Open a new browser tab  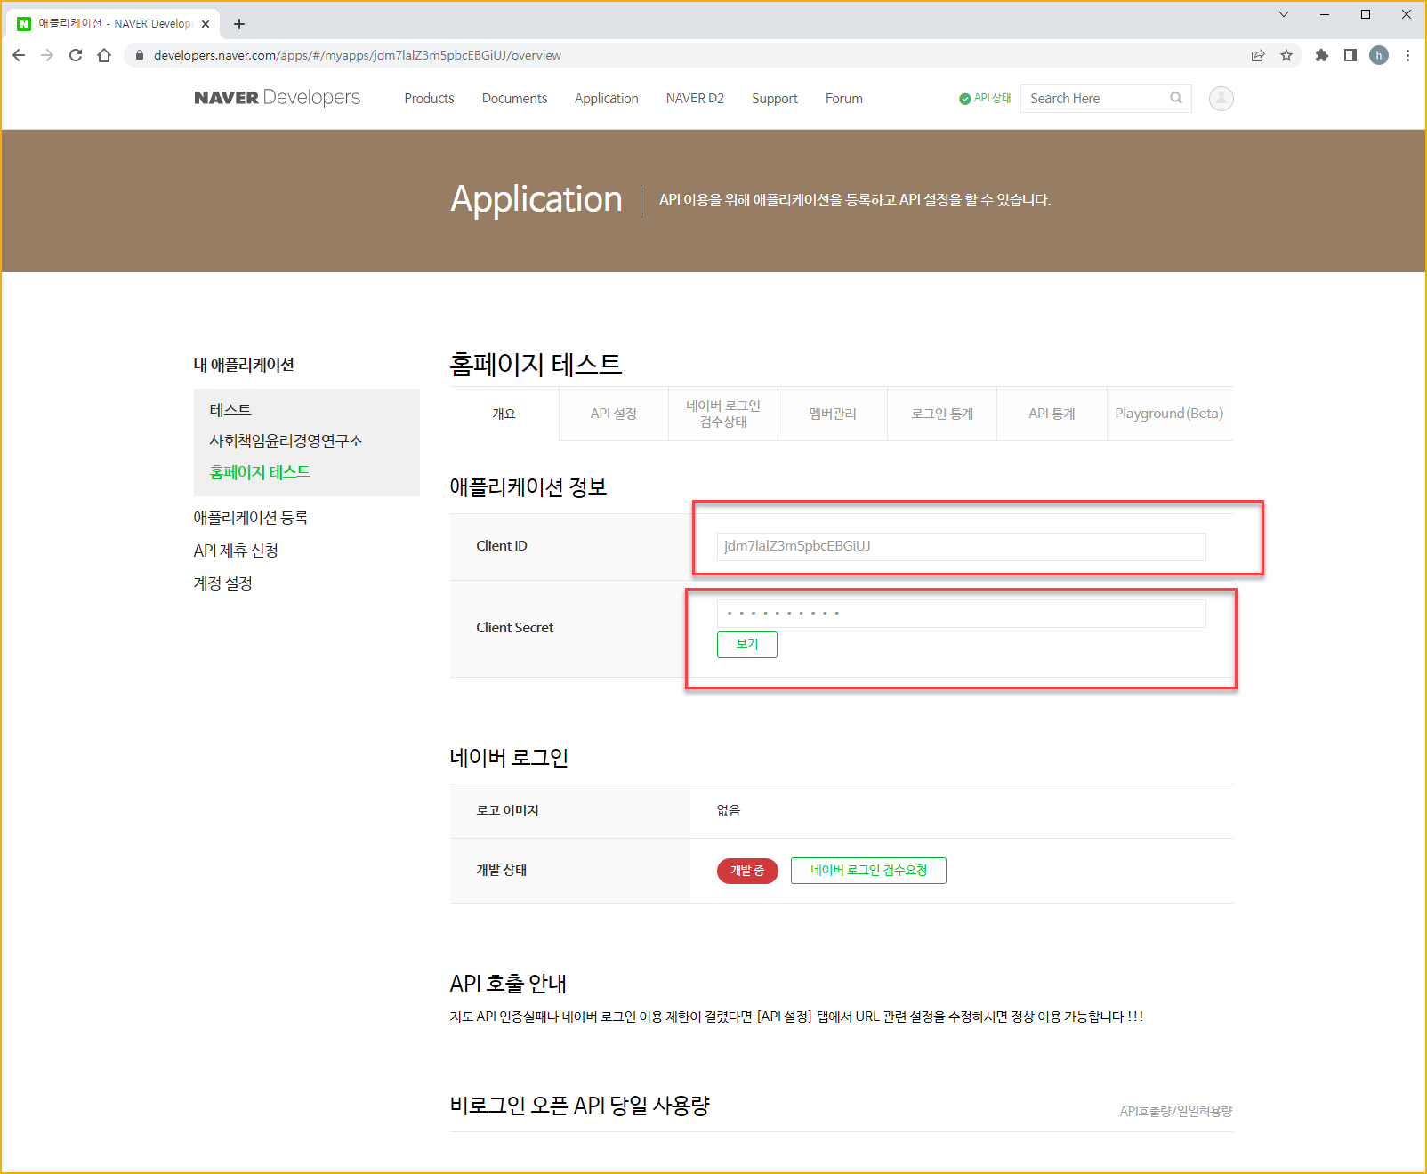[239, 24]
